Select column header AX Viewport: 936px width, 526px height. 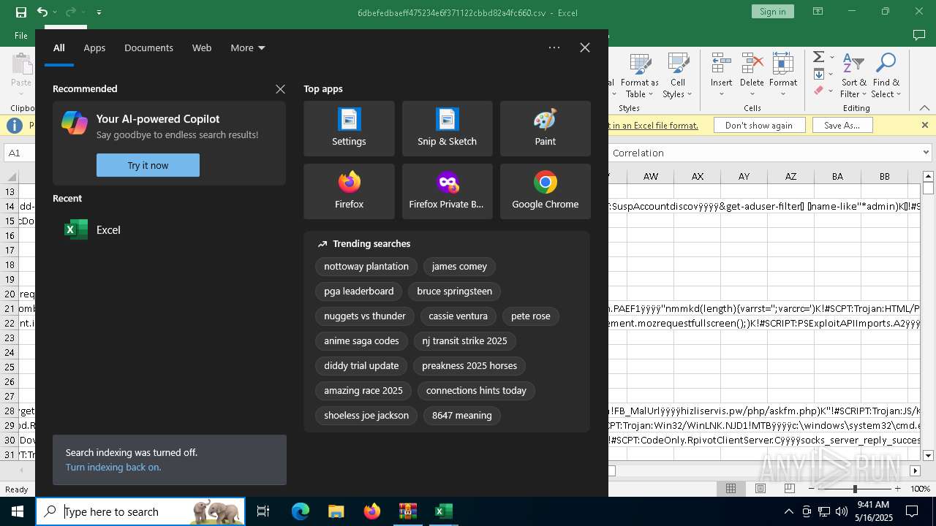pyautogui.click(x=698, y=176)
